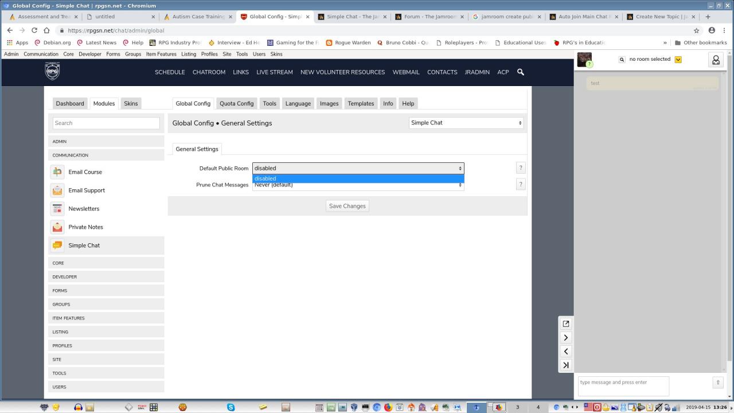Click the chat right arrow button

(x=566, y=337)
